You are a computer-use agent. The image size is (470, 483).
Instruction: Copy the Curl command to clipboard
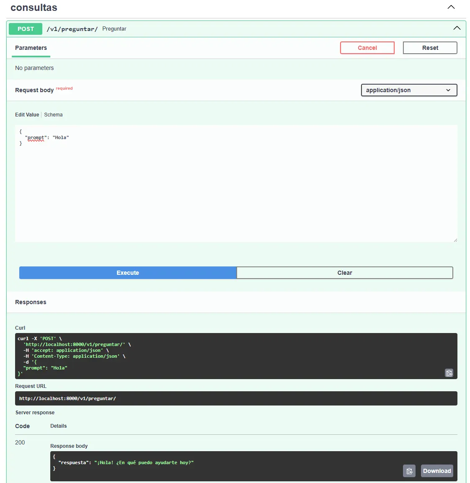point(449,372)
